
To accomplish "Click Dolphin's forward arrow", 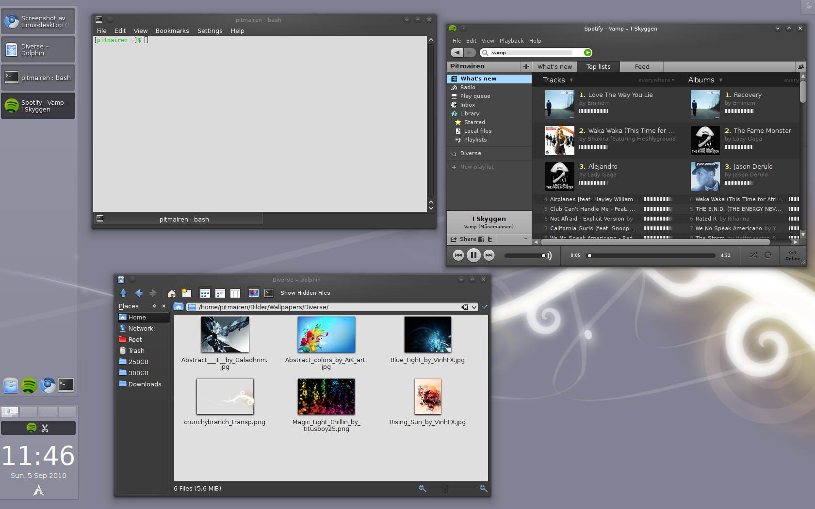I will pyautogui.click(x=153, y=293).
